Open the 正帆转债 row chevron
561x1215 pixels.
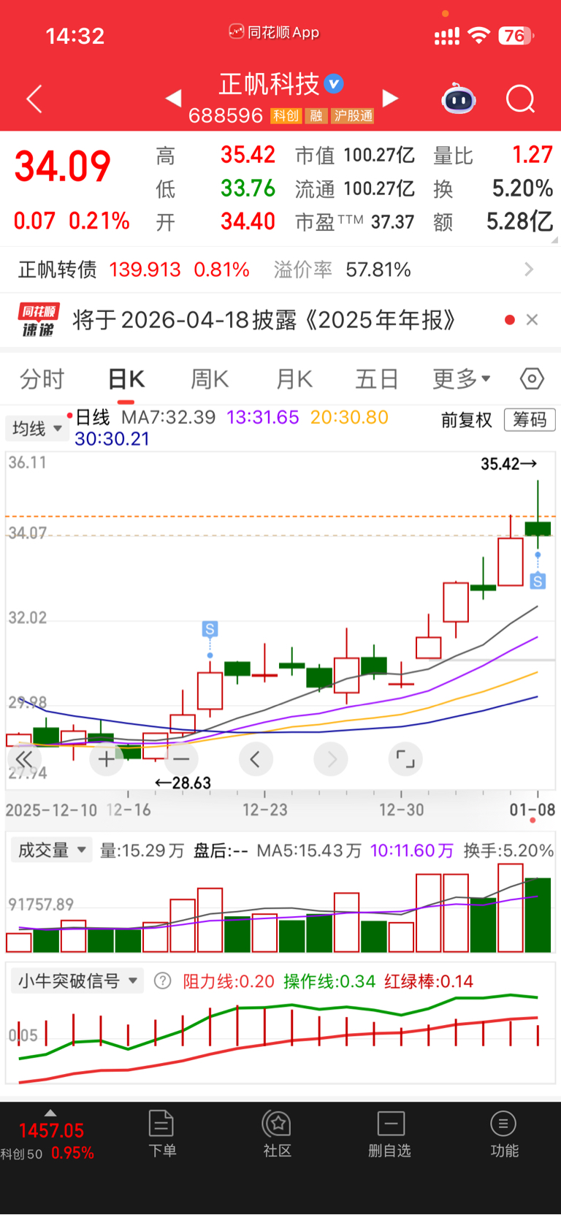pyautogui.click(x=530, y=270)
